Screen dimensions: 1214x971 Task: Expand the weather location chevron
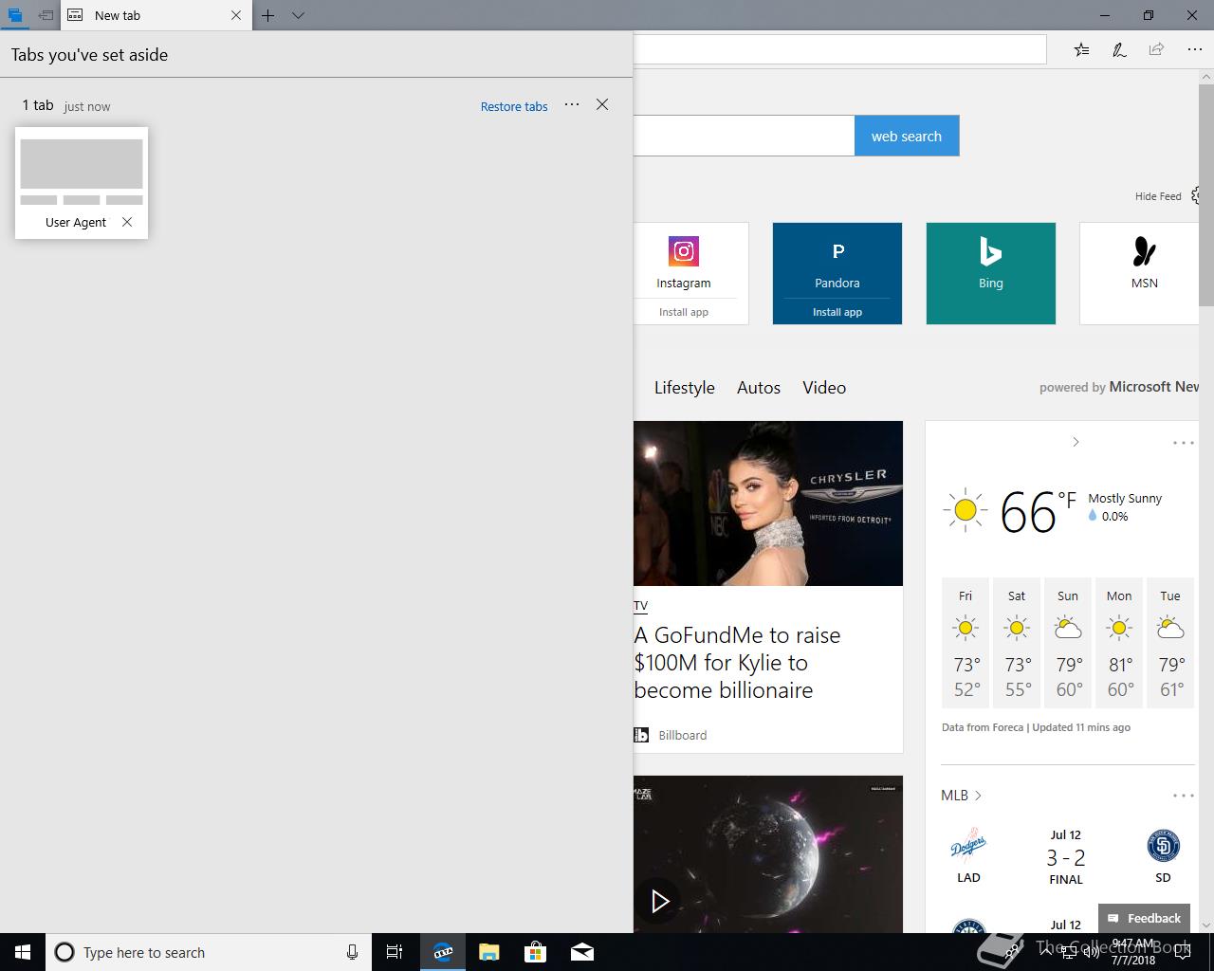click(x=1076, y=442)
